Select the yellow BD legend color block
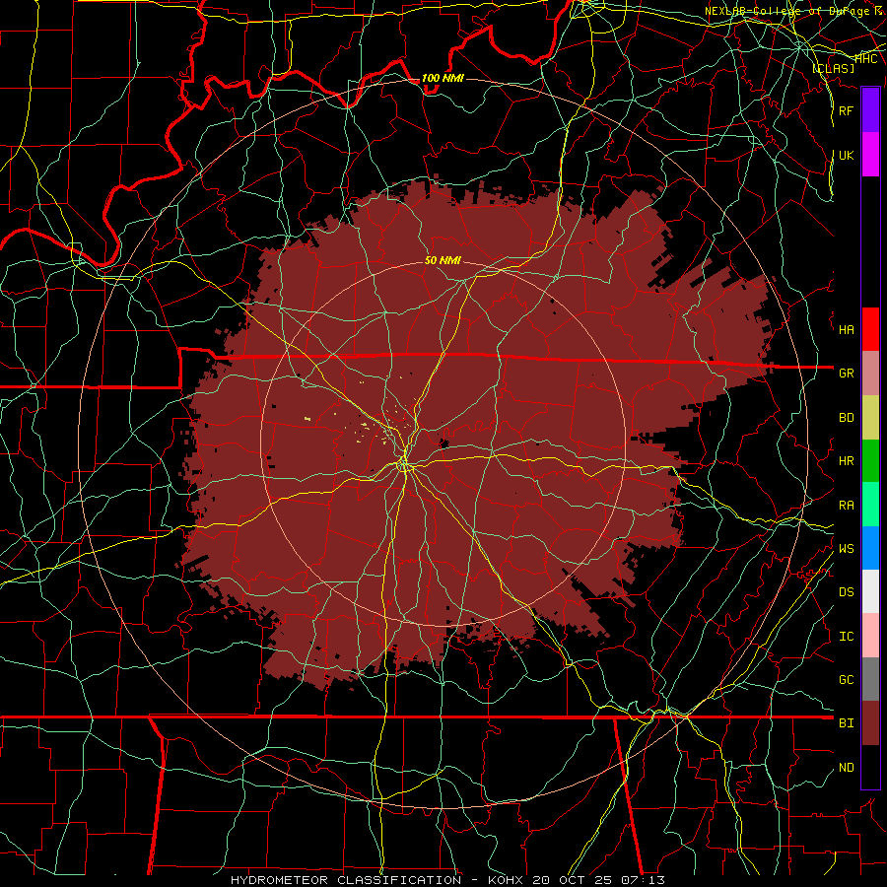887x887 pixels. [x=870, y=417]
